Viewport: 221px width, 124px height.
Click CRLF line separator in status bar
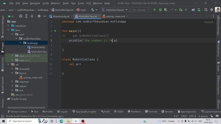click(184, 116)
